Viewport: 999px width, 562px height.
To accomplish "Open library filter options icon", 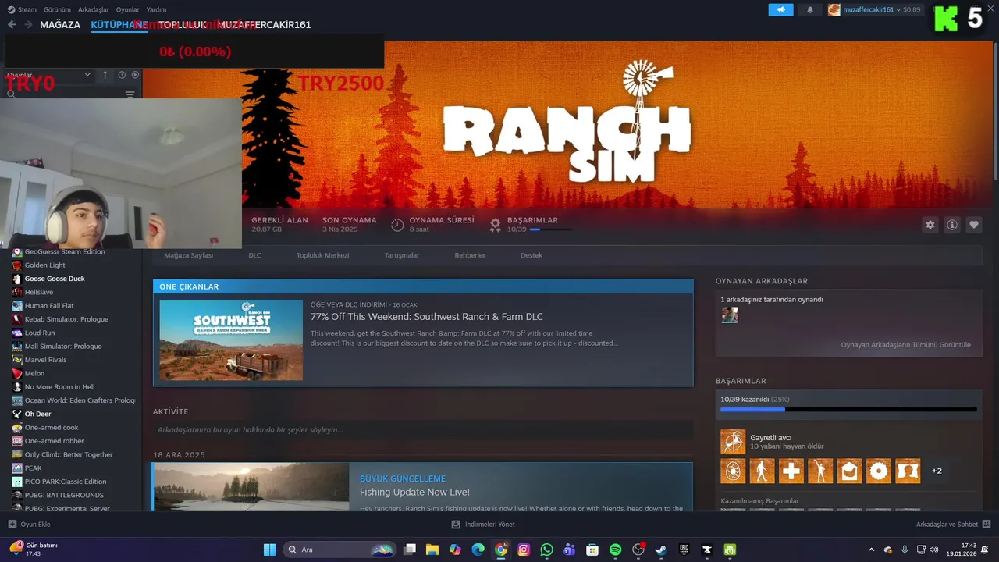I will pos(130,94).
